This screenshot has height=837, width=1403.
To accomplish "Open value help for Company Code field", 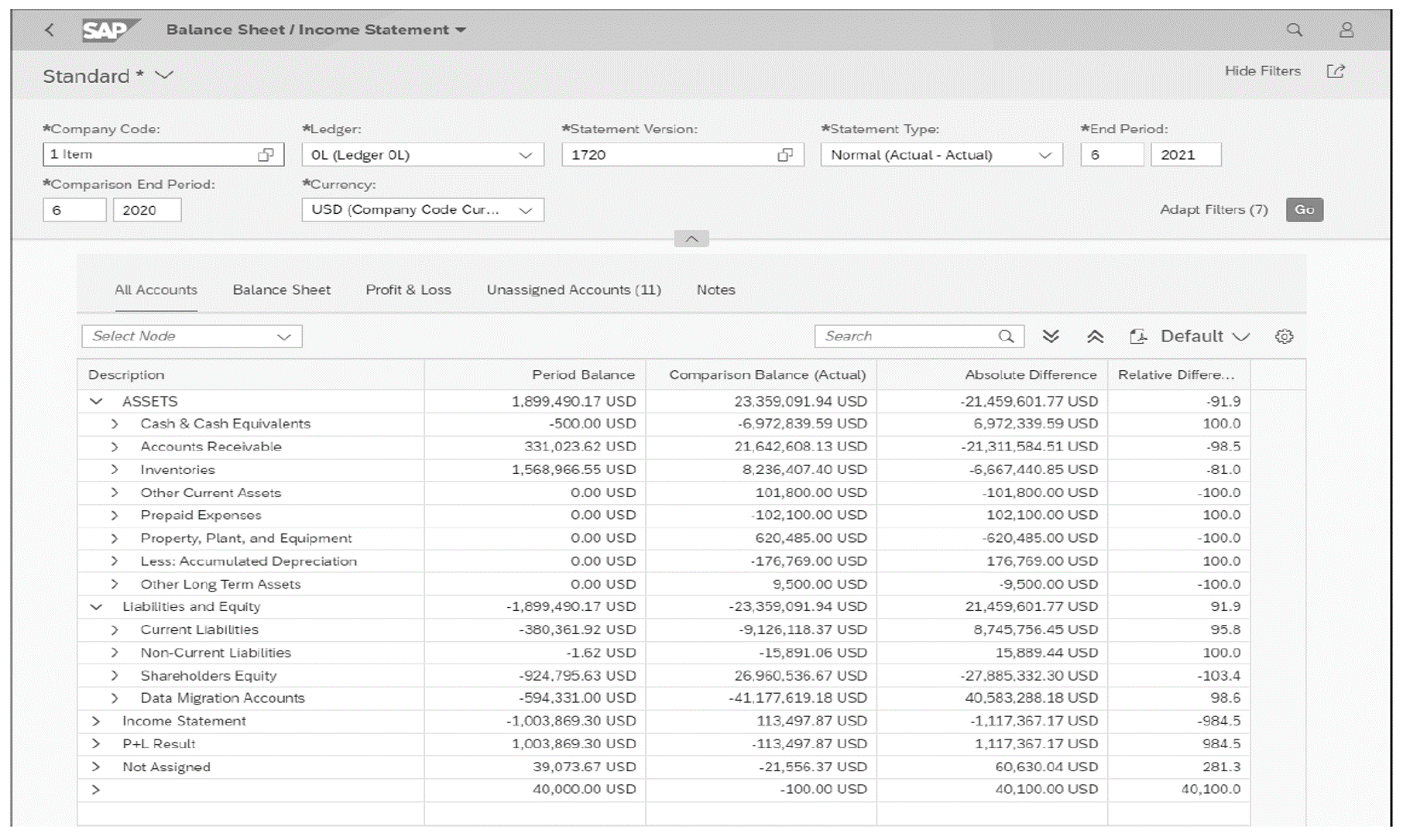I will (266, 154).
